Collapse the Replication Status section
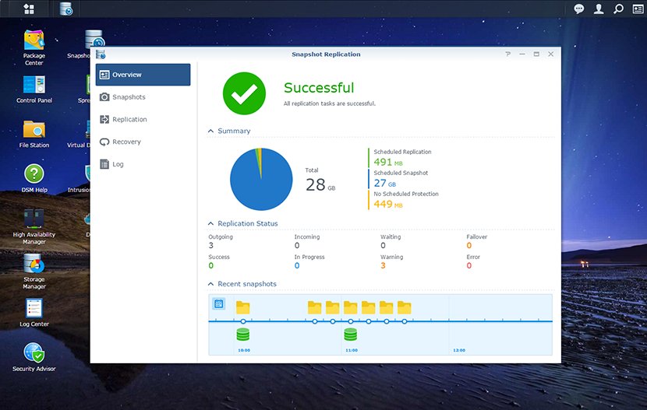647x410 pixels. pyautogui.click(x=210, y=223)
